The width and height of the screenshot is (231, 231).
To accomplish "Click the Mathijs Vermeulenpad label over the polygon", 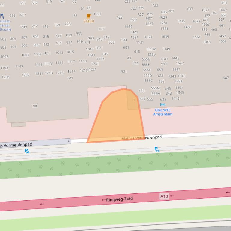I will point(141,138).
